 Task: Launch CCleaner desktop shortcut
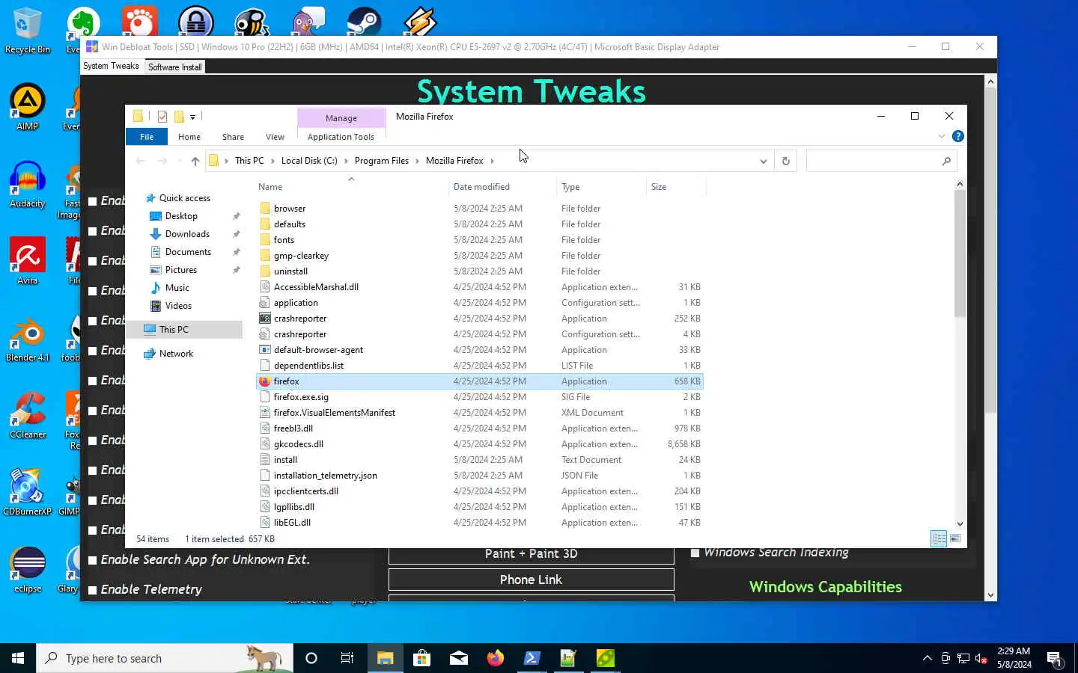(x=27, y=415)
